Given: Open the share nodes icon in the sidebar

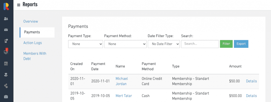Looking at the screenshot, I should point(6,86).
